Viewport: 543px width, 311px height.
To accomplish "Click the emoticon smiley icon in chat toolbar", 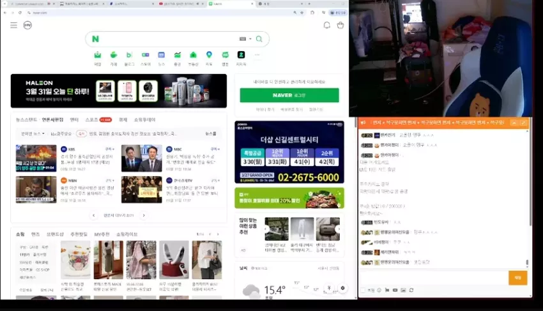I will [379, 290].
